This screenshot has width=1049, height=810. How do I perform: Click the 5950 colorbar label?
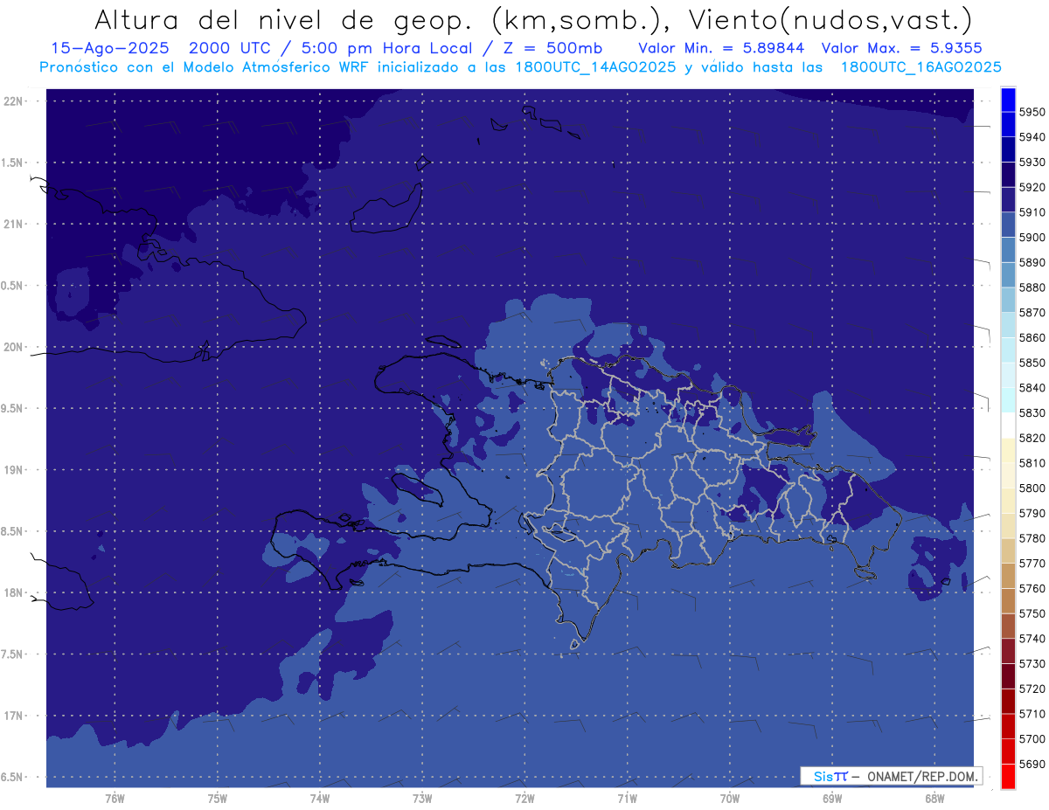tap(1032, 112)
